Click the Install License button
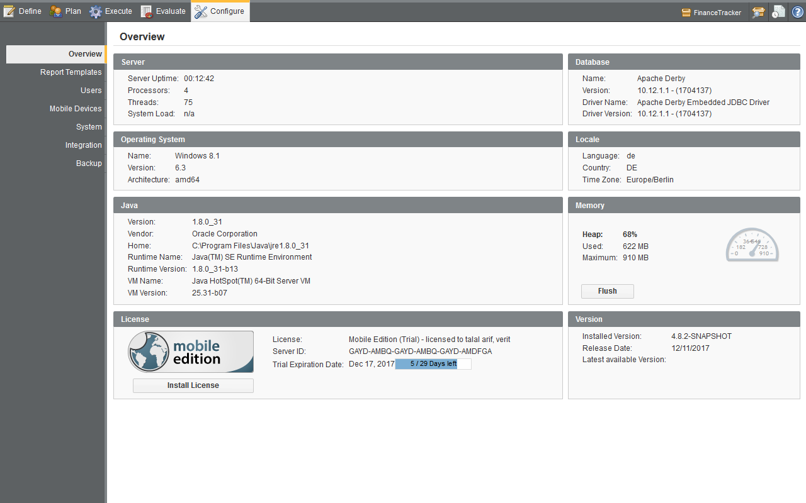The image size is (806, 503). [193, 385]
